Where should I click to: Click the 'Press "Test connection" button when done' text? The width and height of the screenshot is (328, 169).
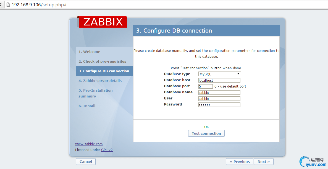[x=206, y=68]
